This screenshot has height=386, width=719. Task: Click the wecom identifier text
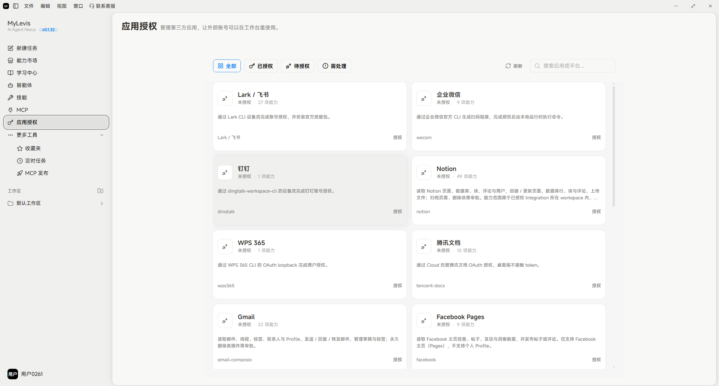click(x=424, y=138)
